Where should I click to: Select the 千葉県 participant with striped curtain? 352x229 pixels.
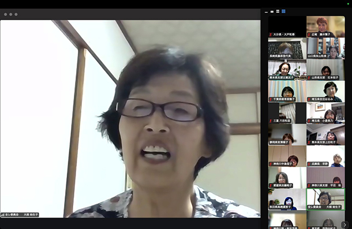287,91
